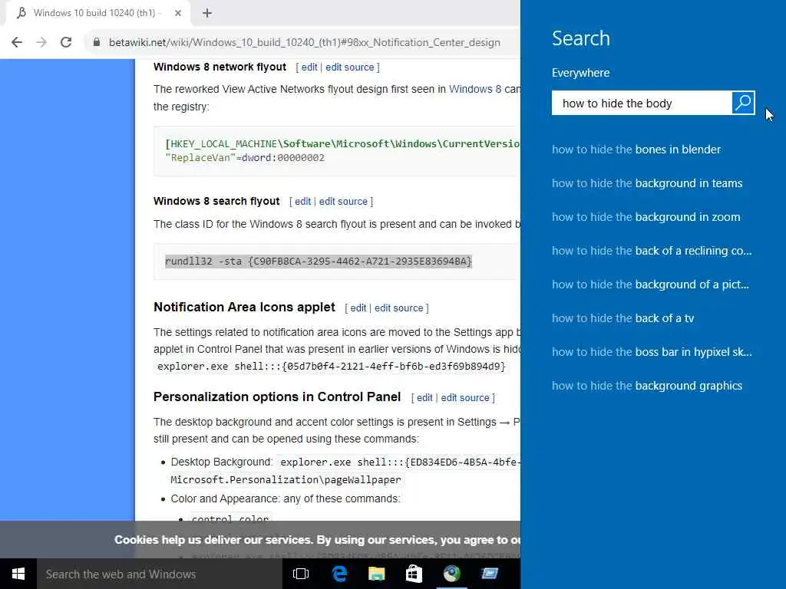Image resolution: width=786 pixels, height=589 pixels.
Task: Open the Everywhere search scope dropdown
Action: pyautogui.click(x=580, y=73)
